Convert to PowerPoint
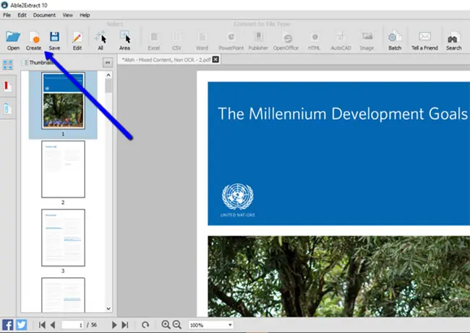This screenshot has height=333, width=470. 231,40
